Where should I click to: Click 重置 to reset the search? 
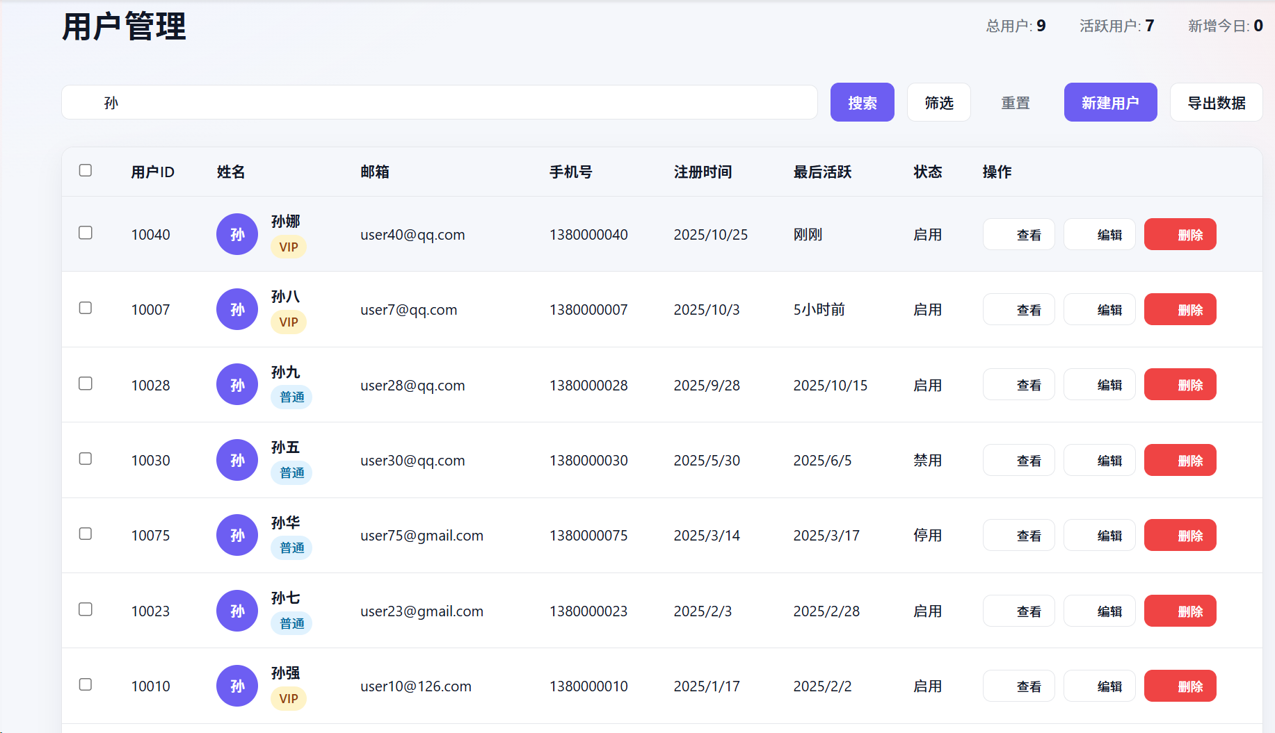tap(1015, 102)
